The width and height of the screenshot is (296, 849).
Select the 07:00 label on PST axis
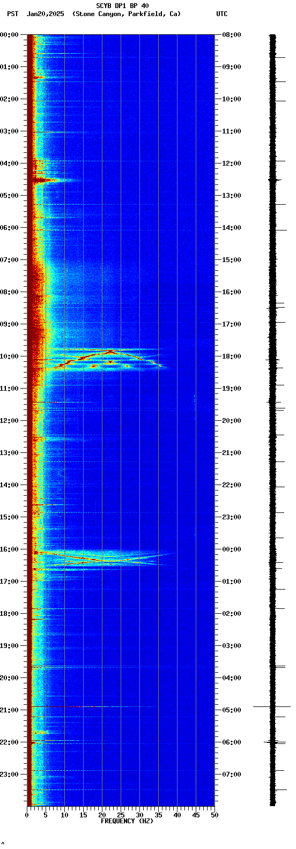point(9,260)
